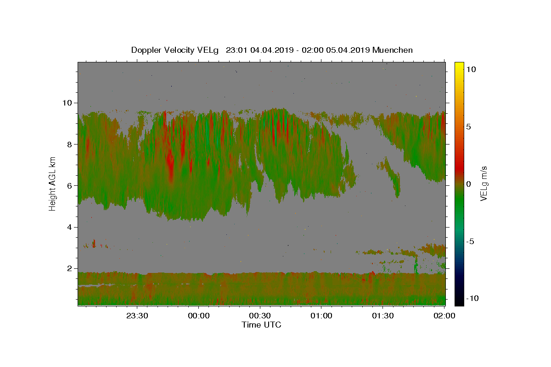
Task: Click the 'Time UTC' axis label
Action: pyautogui.click(x=261, y=325)
